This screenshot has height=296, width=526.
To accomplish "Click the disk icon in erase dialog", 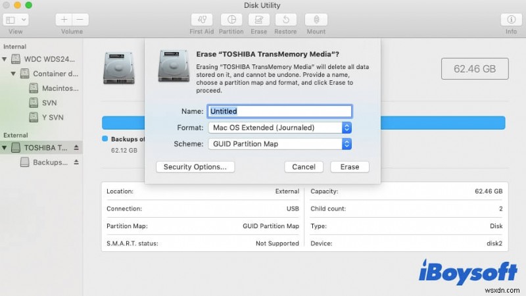I will (x=174, y=66).
